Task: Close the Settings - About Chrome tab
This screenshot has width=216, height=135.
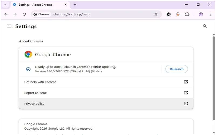Action: [x=66, y=5]
